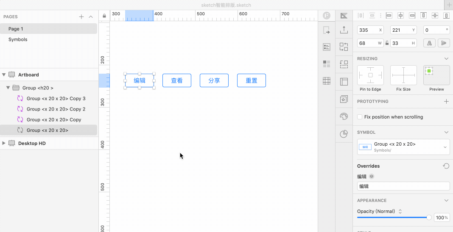Collapse the pages list chevron

tap(91, 17)
